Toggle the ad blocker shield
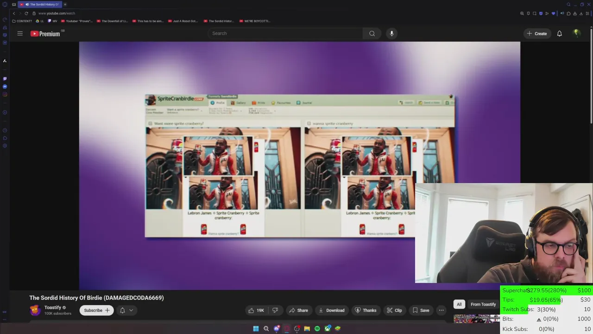This screenshot has width=593, height=334. (x=541, y=13)
